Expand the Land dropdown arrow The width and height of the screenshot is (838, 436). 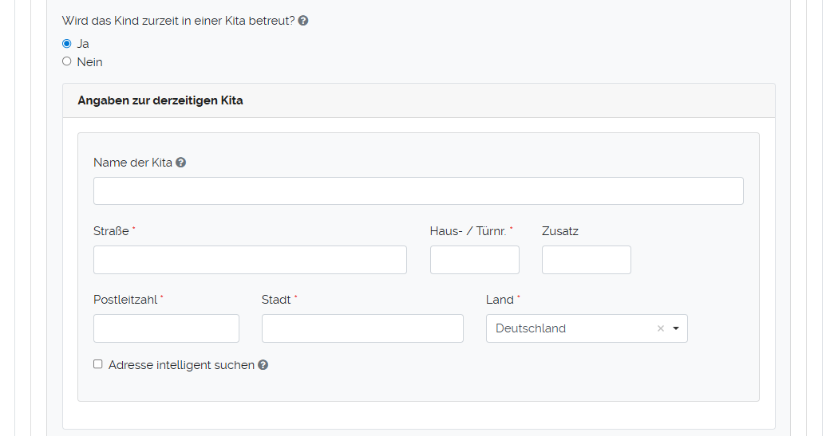[676, 328]
